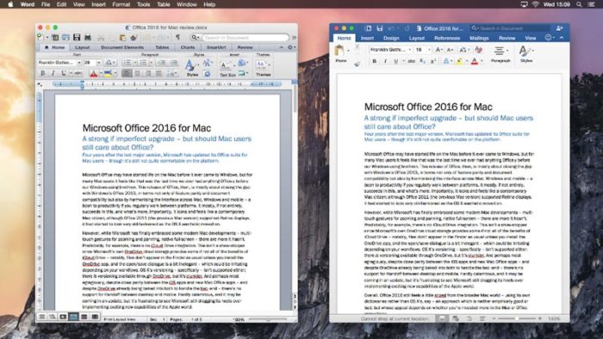Show paragraph marks in left Word toolbar
Viewport: 603px width, 339px height.
(177, 37)
